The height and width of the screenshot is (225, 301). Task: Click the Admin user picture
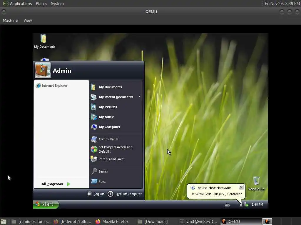point(43,70)
